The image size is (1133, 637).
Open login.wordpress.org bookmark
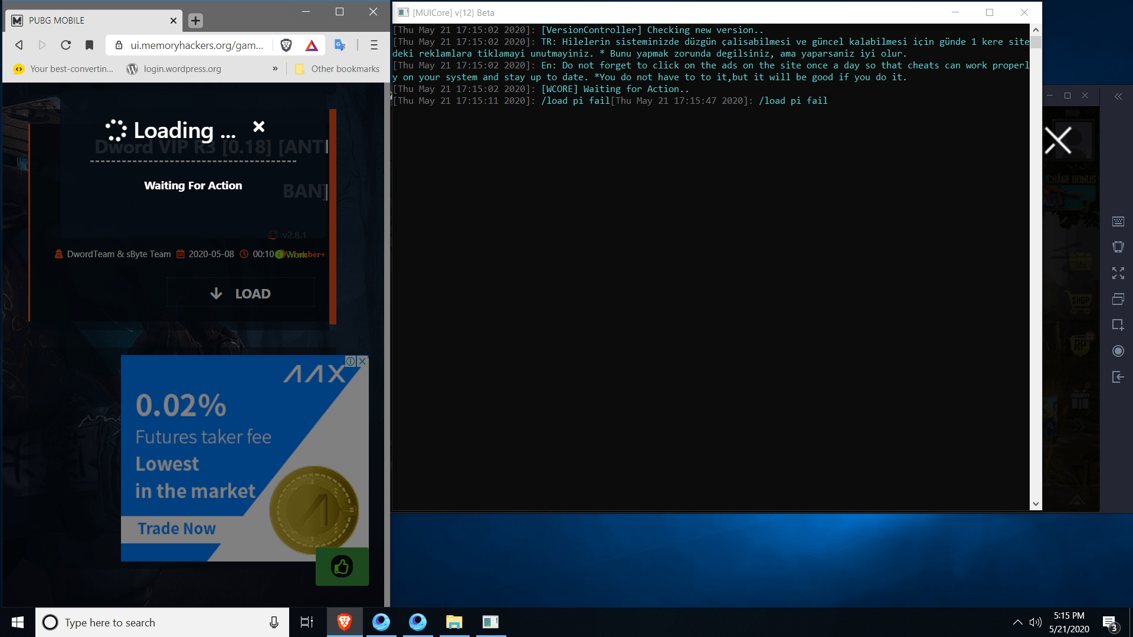pyautogui.click(x=174, y=69)
